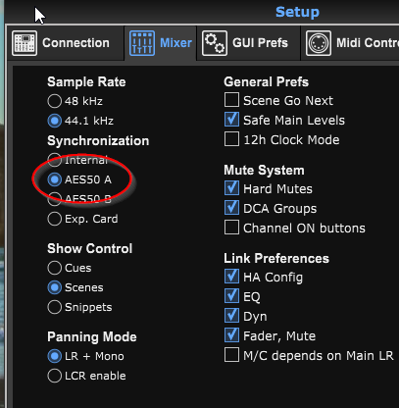Select Exp. Card synchronization source
This screenshot has height=408, width=399.
coord(55,219)
